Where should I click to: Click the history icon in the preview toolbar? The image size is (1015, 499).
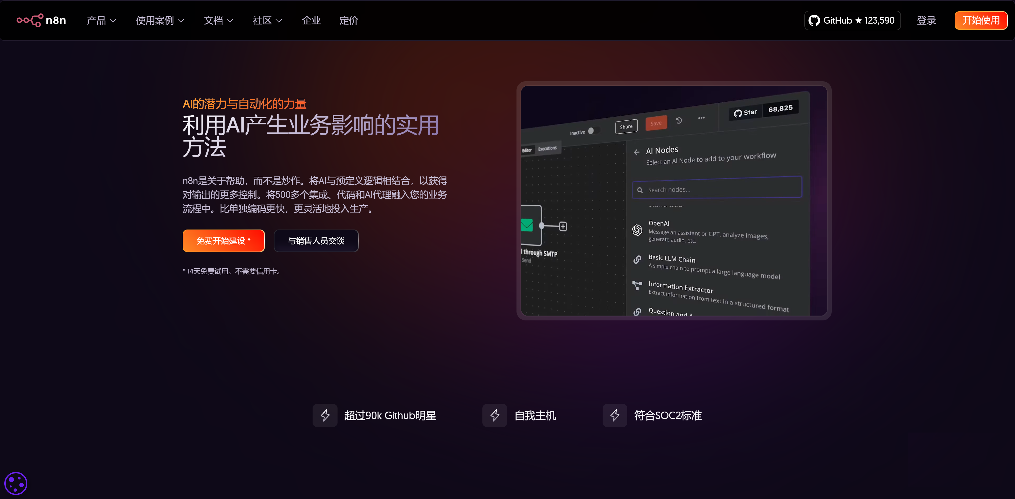[679, 120]
